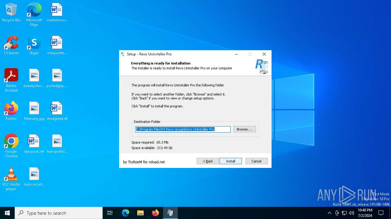This screenshot has height=219, width=391.
Task: Launch Microsoft Edge from the taskbar
Action: click(126, 213)
